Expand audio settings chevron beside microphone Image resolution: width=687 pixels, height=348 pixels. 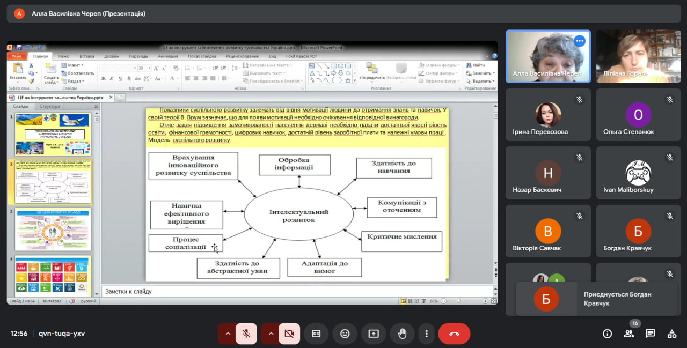228,334
